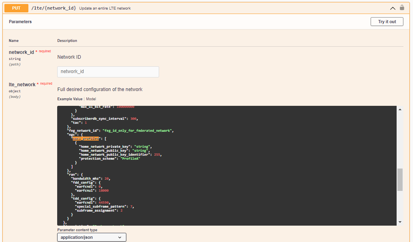The image size is (413, 242).
Task: Click the orange PUT method badge
Action: (x=16, y=8)
